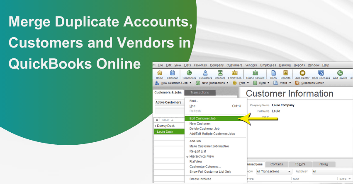Choose Use in context menu

(x=215, y=106)
